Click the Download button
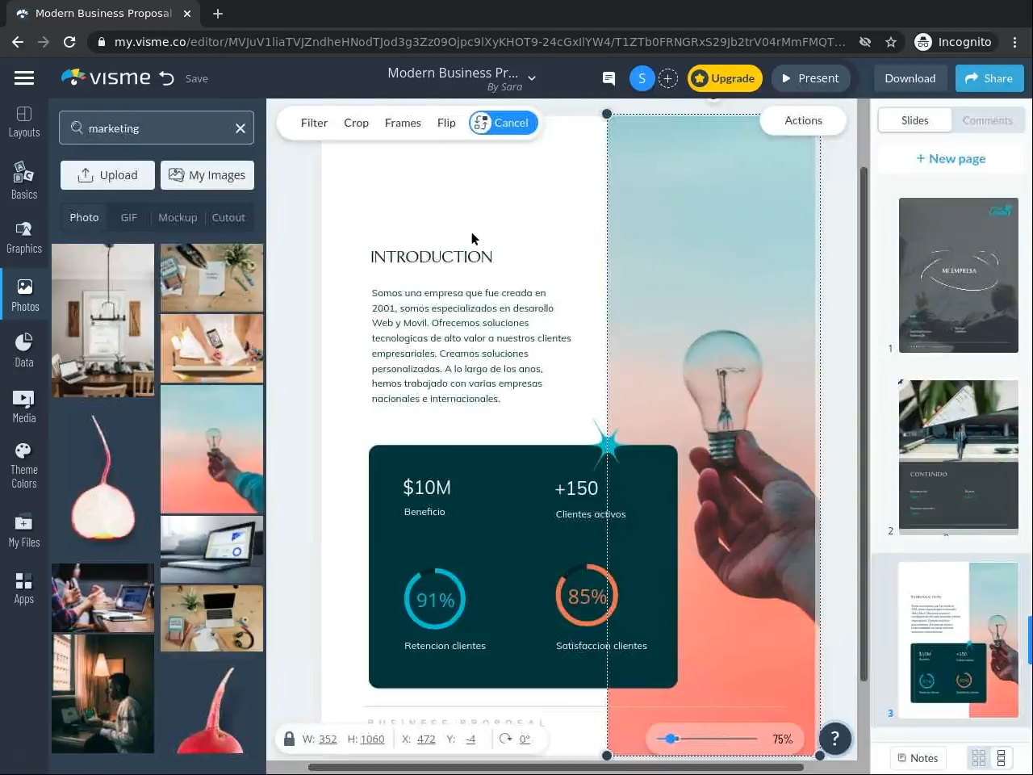 910,78
